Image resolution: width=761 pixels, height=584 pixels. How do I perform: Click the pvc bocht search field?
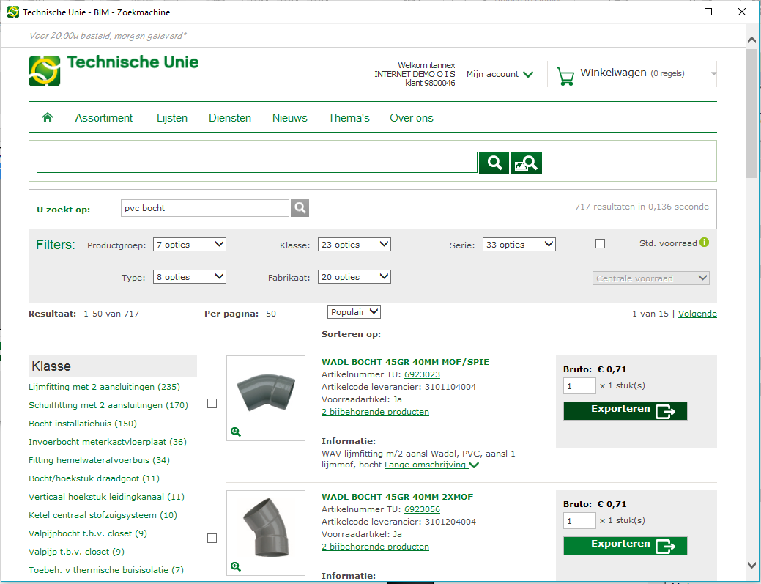point(205,208)
